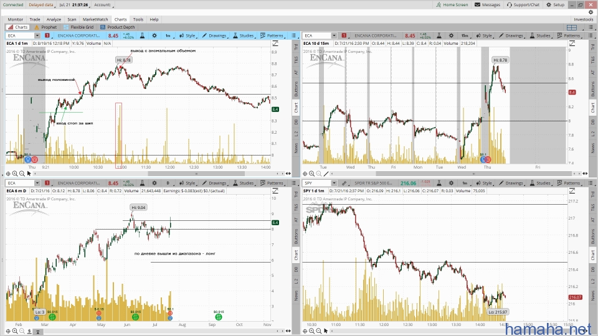Zoom out on the ECA 1m chart
Image resolution: width=598 pixels, height=336 pixels.
click(x=22, y=174)
